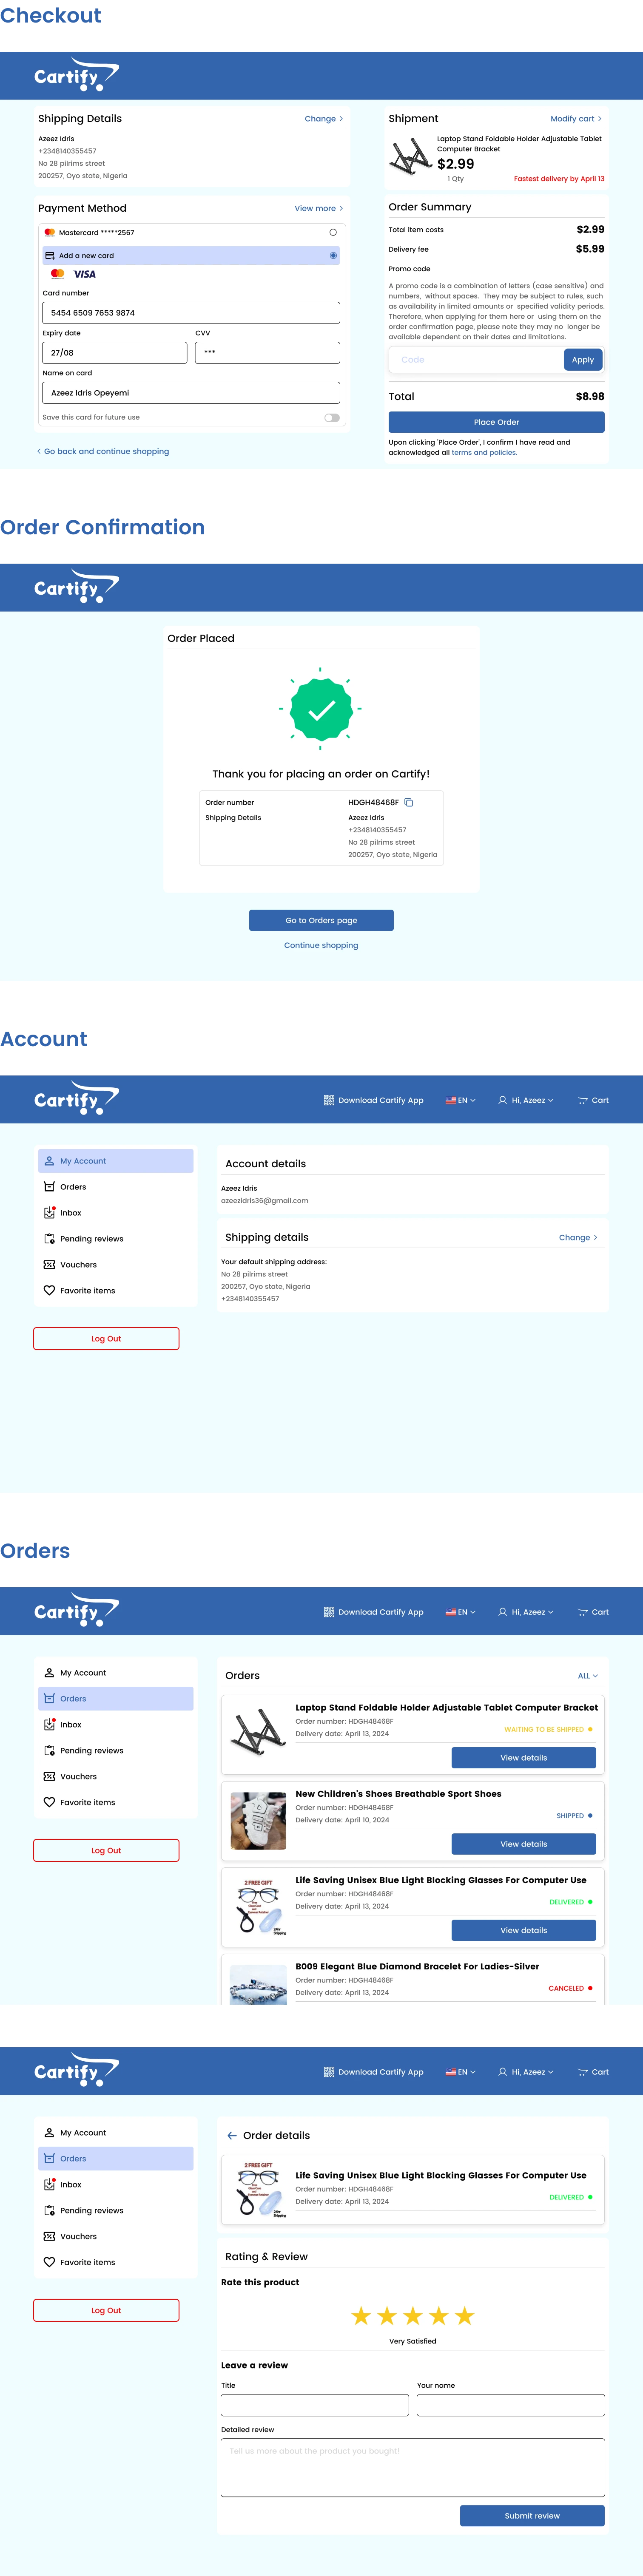Click the review Title field

(x=315, y=2405)
